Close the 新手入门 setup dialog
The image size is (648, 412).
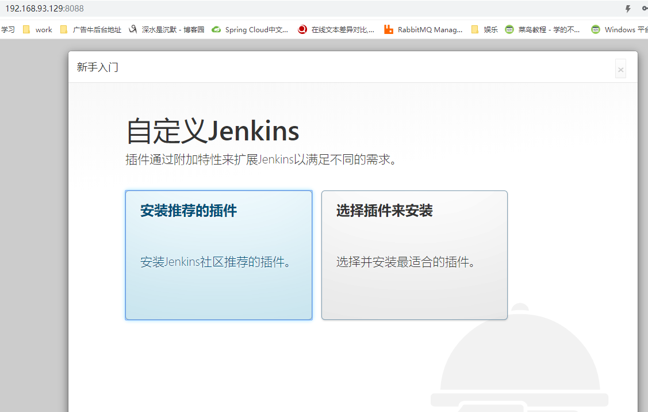(x=620, y=70)
